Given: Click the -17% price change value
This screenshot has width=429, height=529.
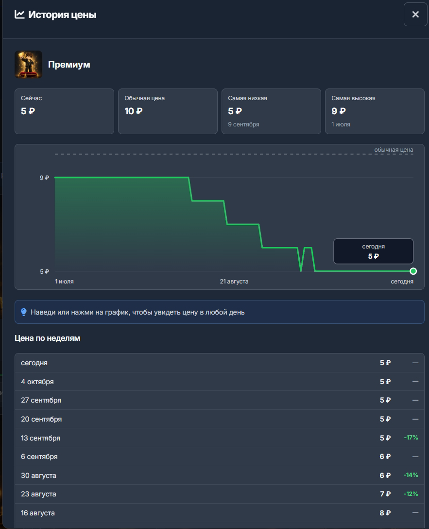Looking at the screenshot, I should point(411,438).
